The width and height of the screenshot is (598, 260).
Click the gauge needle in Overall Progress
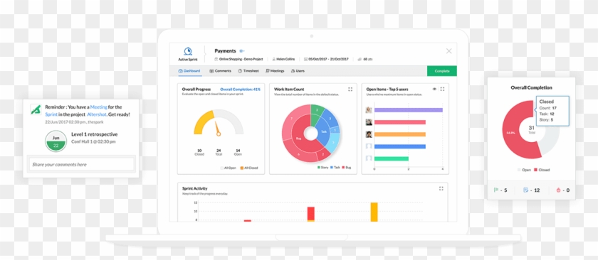[x=217, y=129]
